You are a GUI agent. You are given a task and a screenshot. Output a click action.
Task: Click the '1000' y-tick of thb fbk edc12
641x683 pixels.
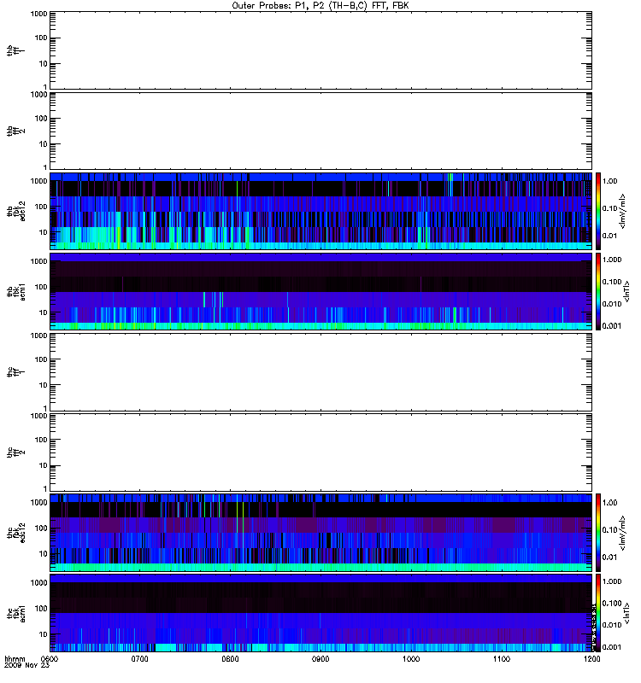coord(38,181)
